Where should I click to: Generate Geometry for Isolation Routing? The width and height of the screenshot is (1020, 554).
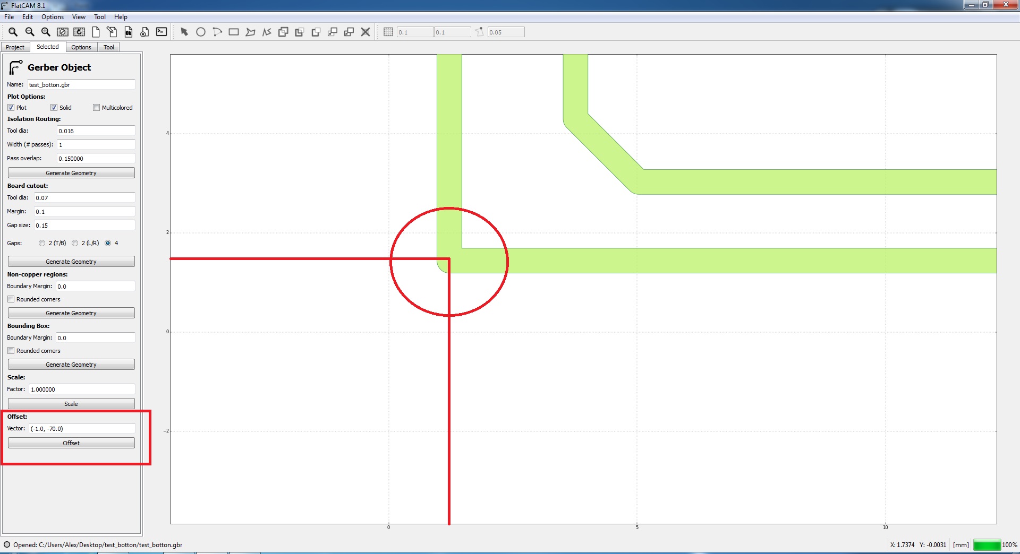71,173
